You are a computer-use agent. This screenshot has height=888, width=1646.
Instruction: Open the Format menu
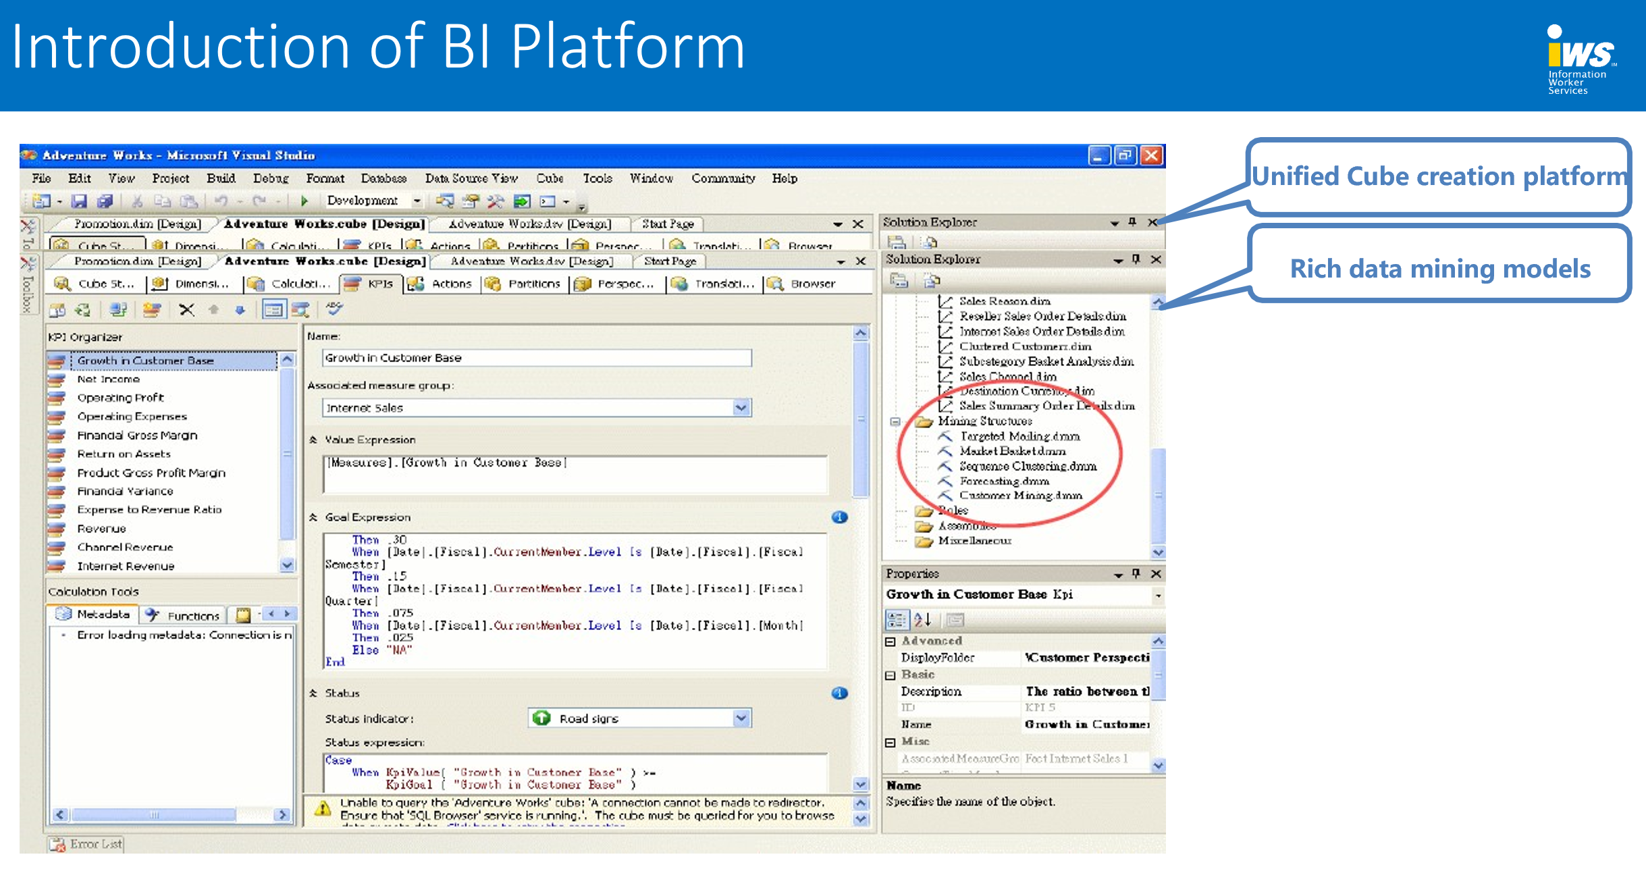tap(325, 178)
